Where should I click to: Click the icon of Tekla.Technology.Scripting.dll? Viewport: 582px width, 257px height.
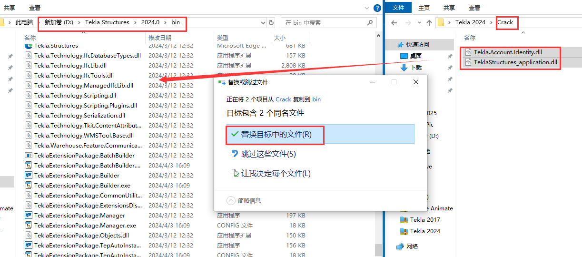click(x=29, y=96)
